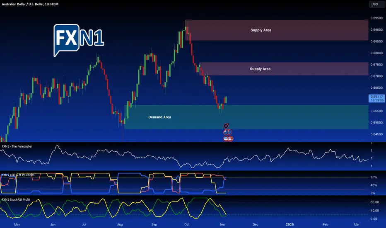Click the May label on the time axis
The image size is (386, 228).
(x=17, y=225)
